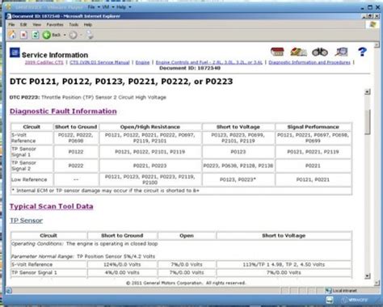Click the inner scrollbar down arrow
Viewport: 383px width, 307px height.
tap(368, 275)
